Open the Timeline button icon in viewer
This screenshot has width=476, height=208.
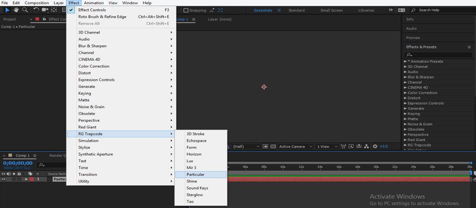pos(359,146)
